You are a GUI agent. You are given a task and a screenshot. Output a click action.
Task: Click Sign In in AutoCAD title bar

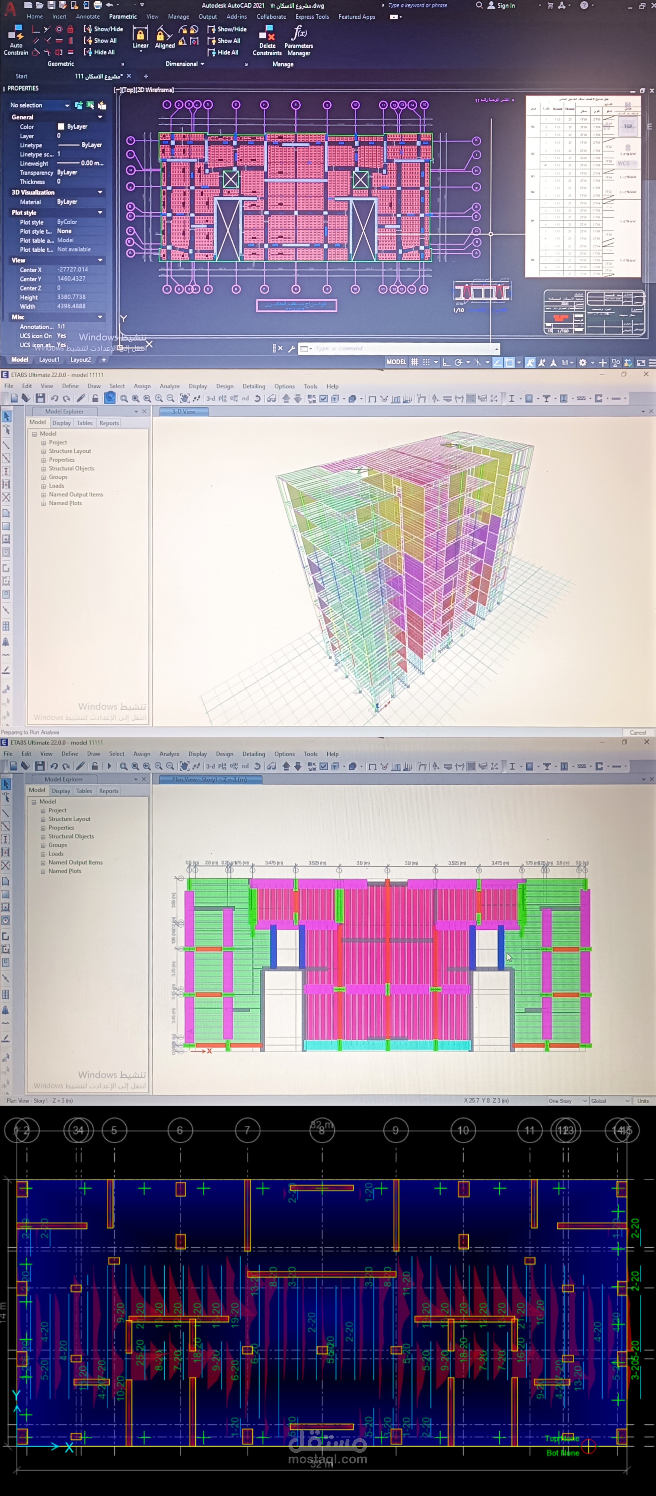[x=501, y=5]
